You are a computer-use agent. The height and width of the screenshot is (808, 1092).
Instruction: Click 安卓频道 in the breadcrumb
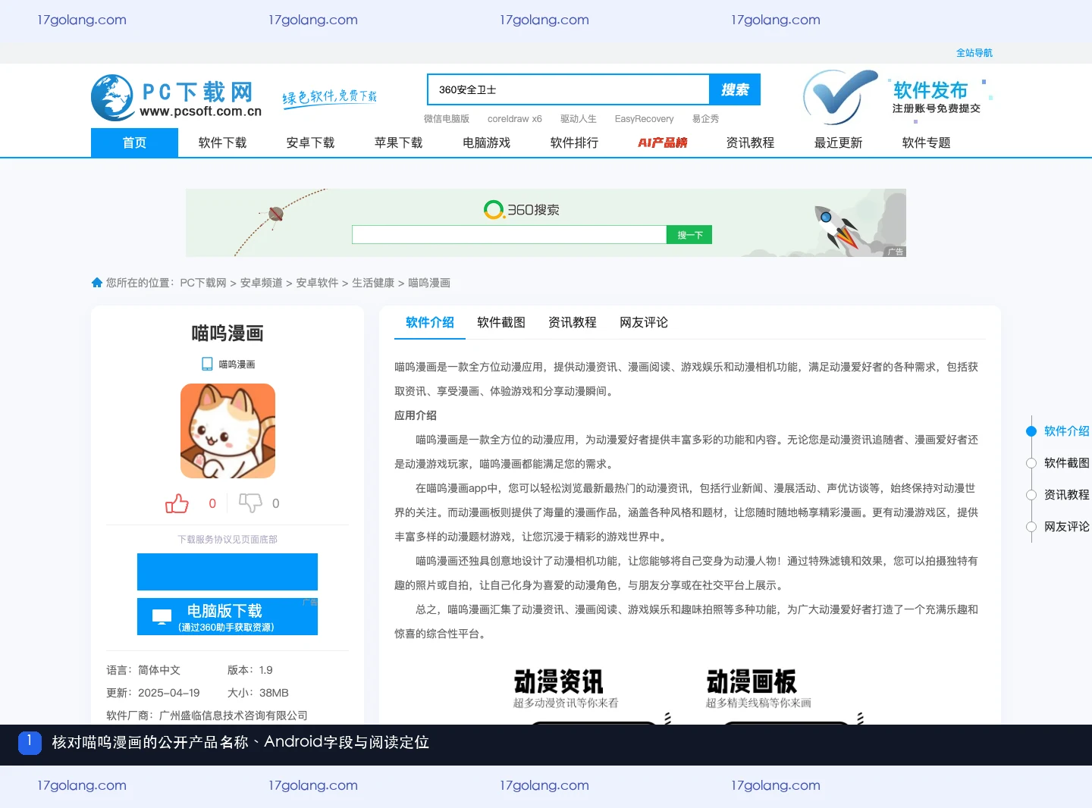262,283
